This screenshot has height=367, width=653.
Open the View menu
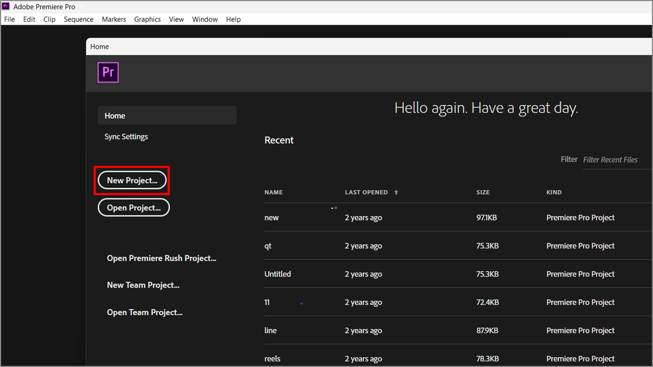pos(176,19)
